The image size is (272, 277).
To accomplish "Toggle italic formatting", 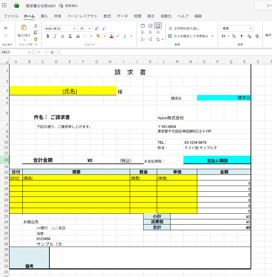I will 55,36.
